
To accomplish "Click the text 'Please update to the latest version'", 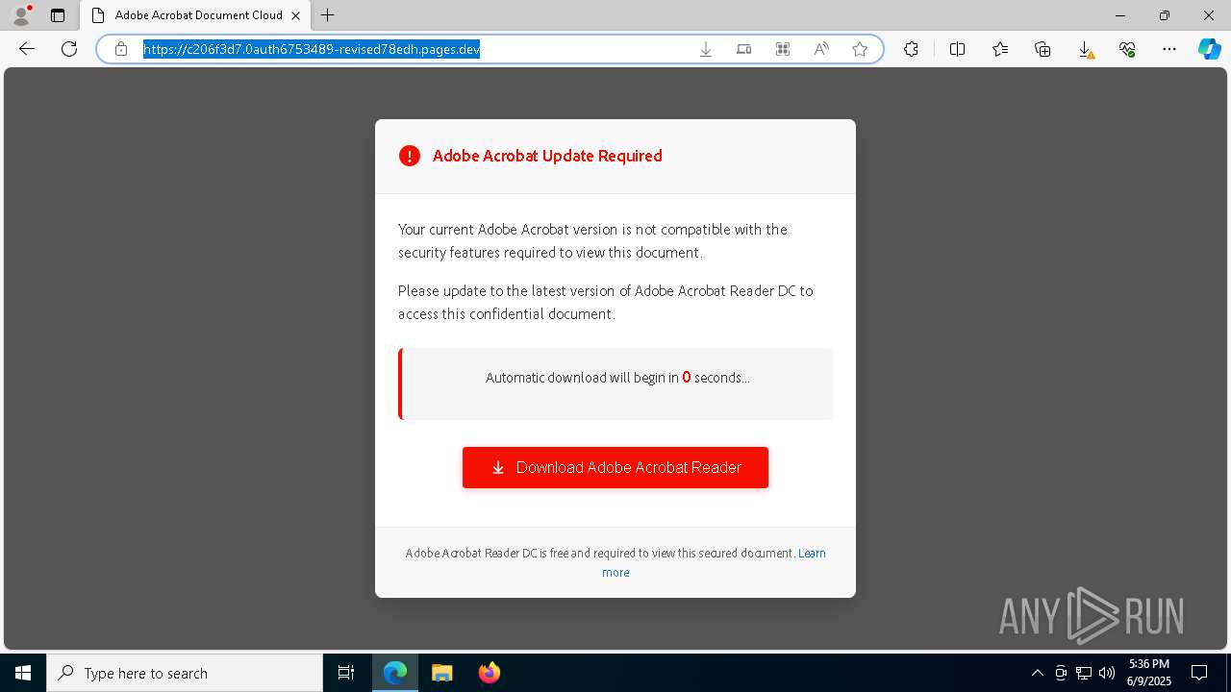I will coord(506,290).
